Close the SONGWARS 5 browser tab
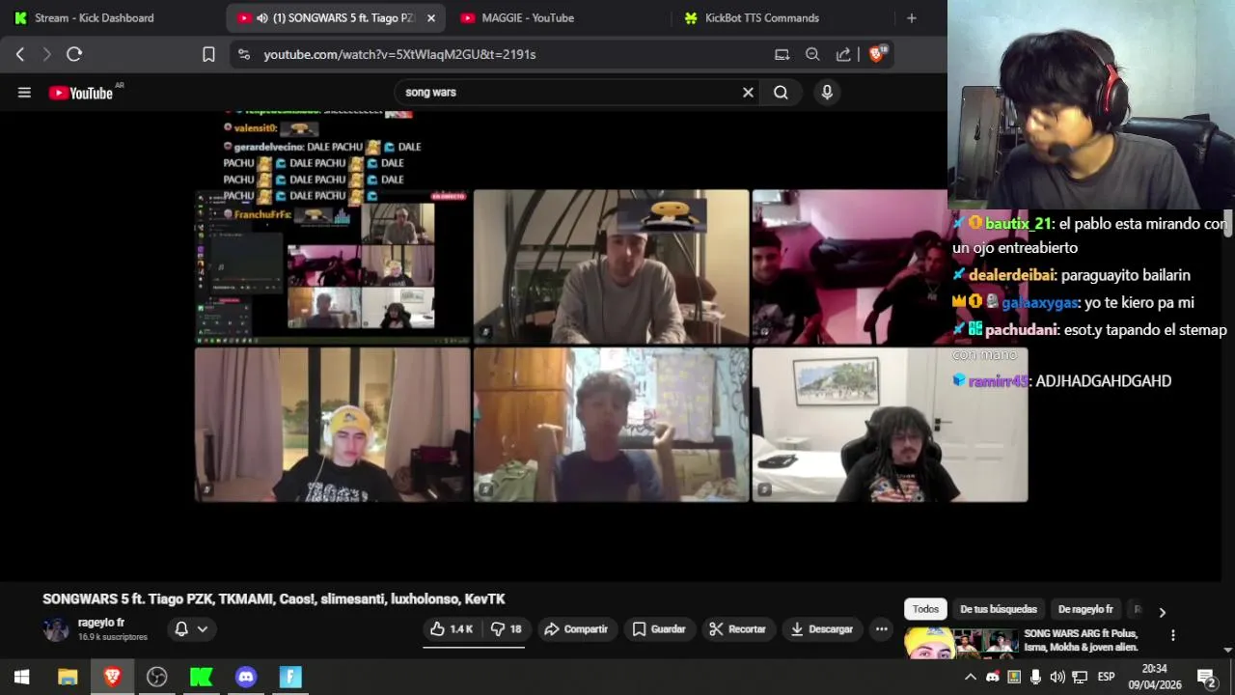 point(430,17)
